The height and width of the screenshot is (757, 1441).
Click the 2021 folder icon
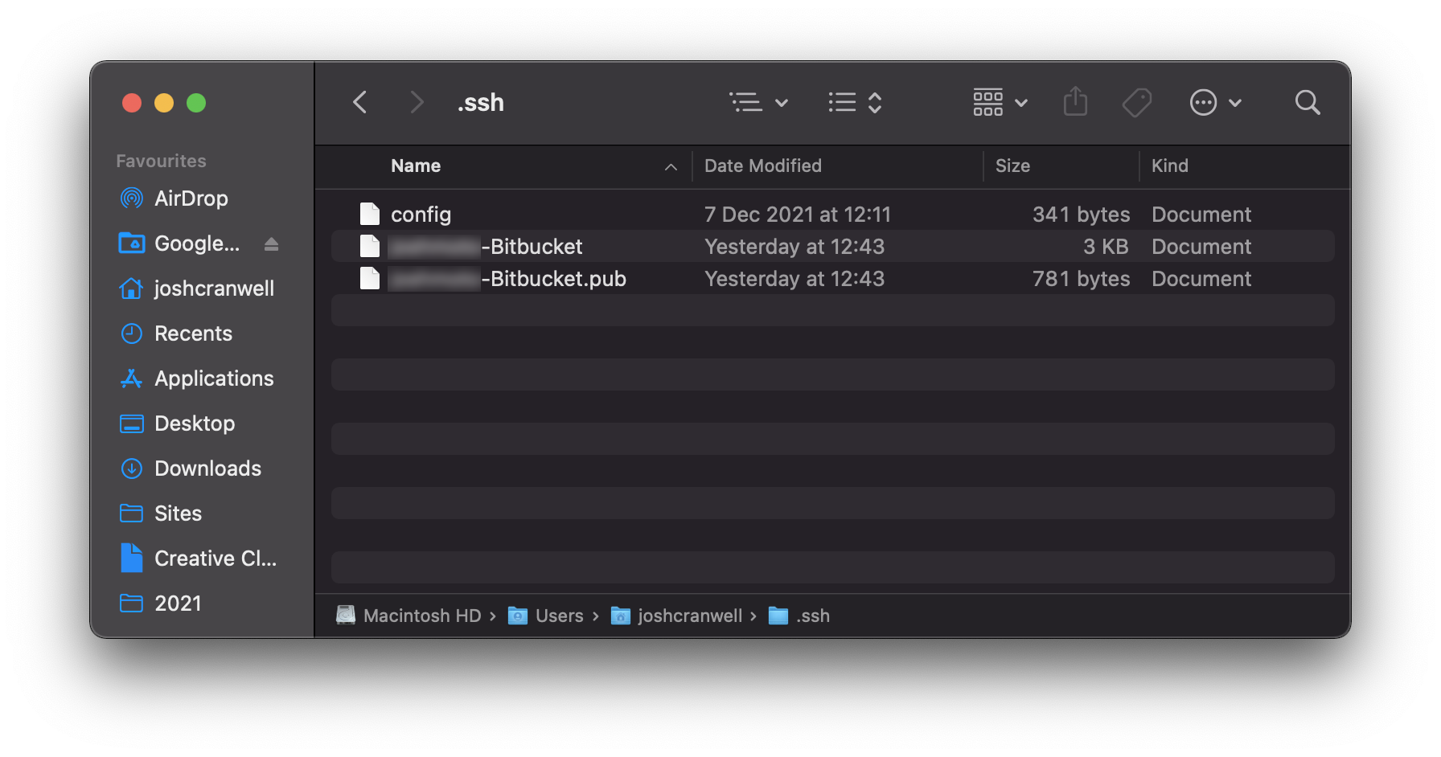pyautogui.click(x=131, y=603)
